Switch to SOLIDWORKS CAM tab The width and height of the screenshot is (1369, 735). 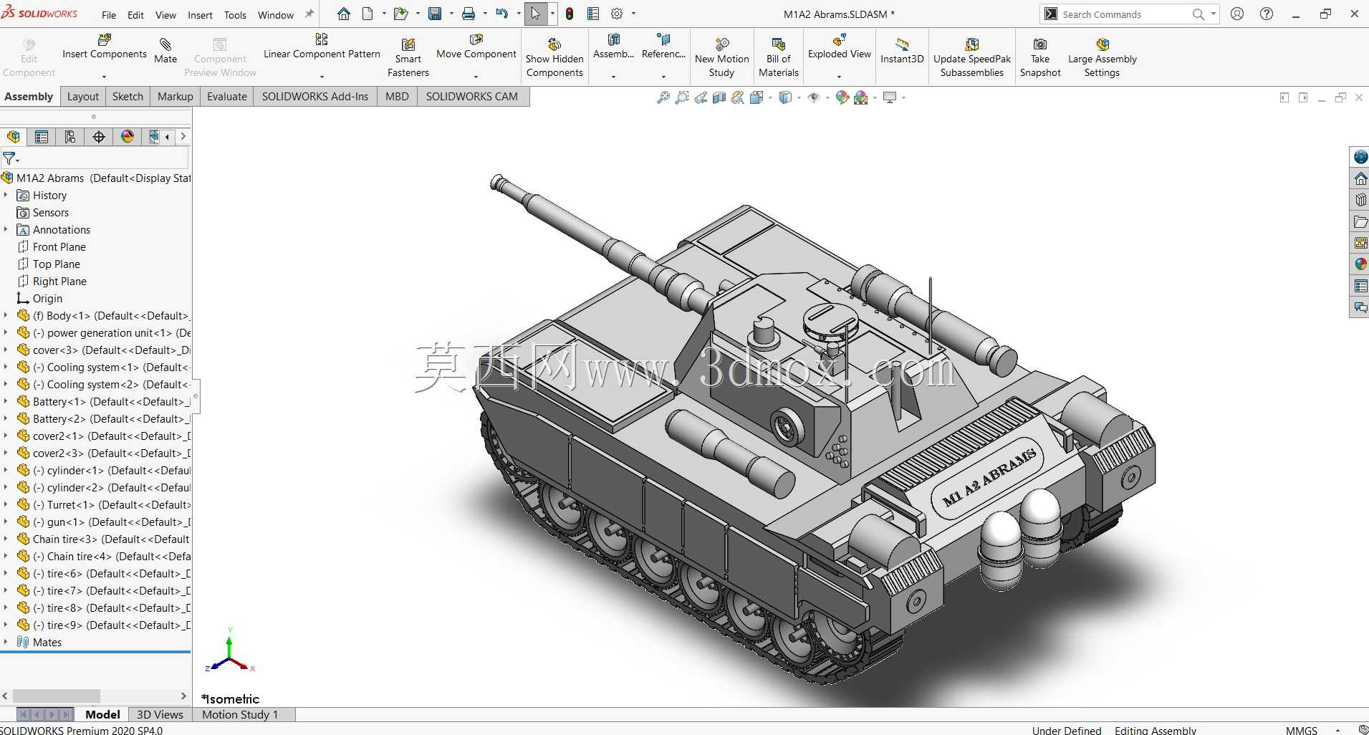472,97
